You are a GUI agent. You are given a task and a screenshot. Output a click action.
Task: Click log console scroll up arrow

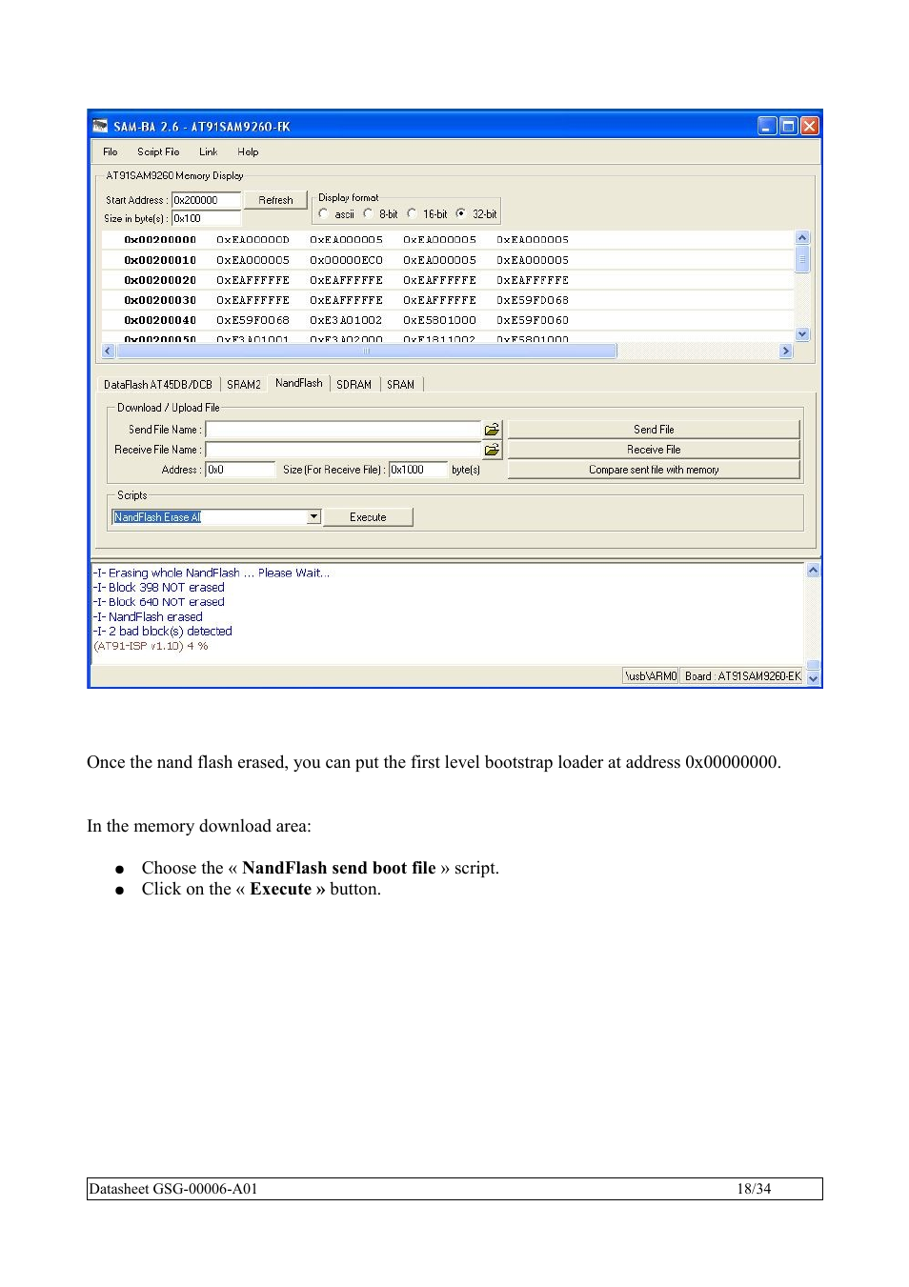(x=814, y=570)
